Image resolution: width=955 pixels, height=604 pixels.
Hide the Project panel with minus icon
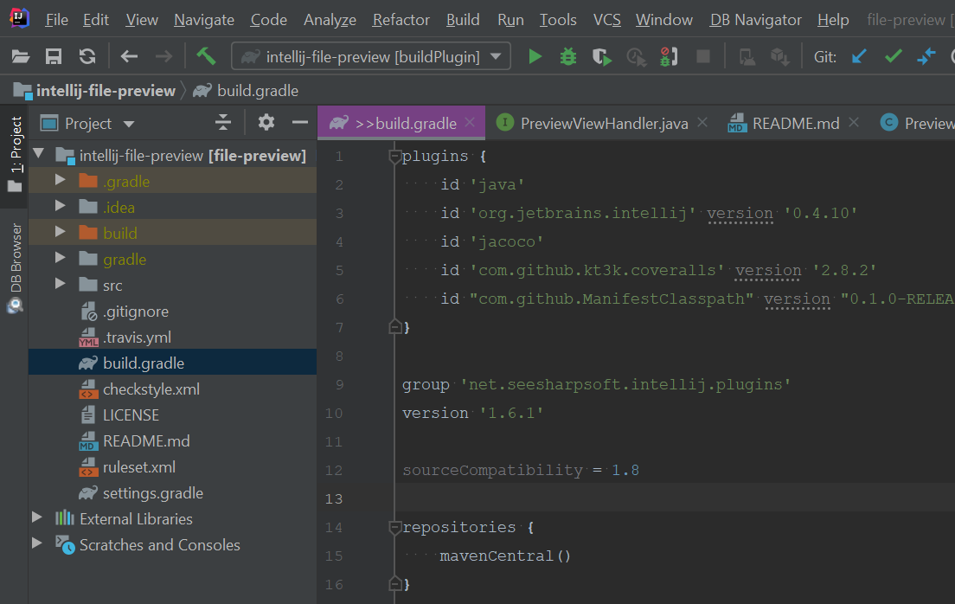(x=299, y=123)
